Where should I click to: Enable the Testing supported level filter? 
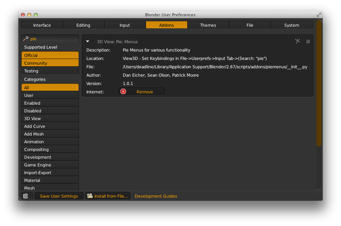(50, 71)
